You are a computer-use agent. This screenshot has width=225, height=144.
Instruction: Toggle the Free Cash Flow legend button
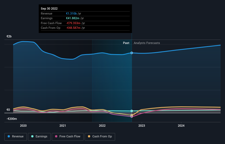(x=68, y=137)
